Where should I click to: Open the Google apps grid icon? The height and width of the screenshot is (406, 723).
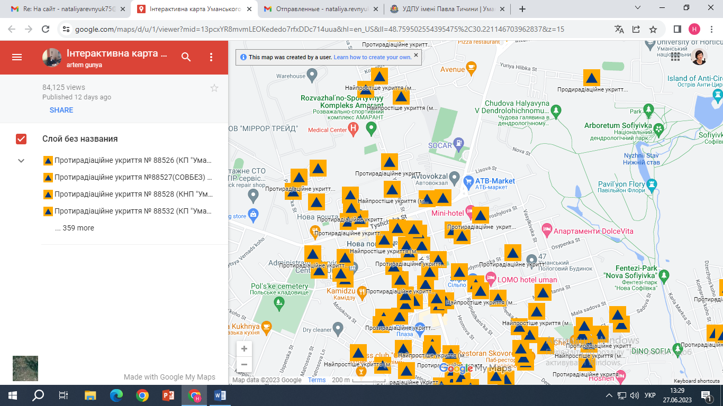pyautogui.click(x=675, y=57)
